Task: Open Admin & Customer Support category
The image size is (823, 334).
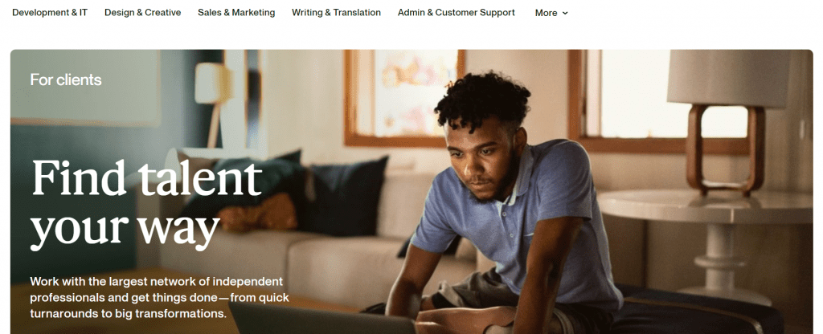Action: 457,13
